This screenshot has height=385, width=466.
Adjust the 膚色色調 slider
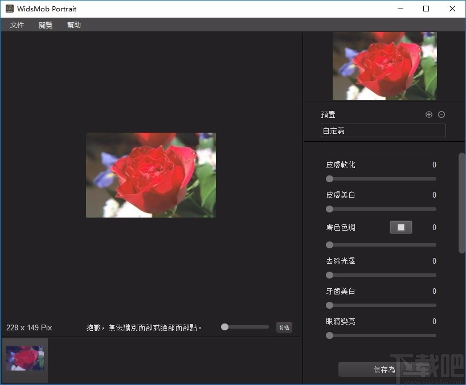[x=382, y=245]
